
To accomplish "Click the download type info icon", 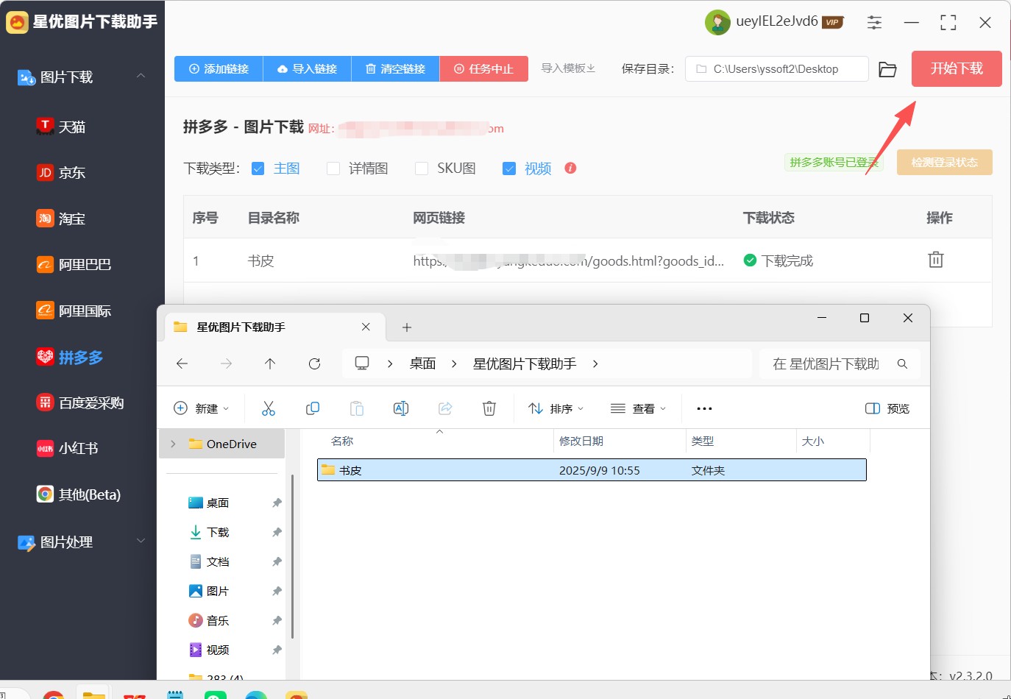I will tap(570, 168).
